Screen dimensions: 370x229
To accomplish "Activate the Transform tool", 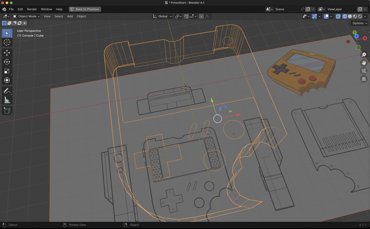I will pyautogui.click(x=7, y=80).
